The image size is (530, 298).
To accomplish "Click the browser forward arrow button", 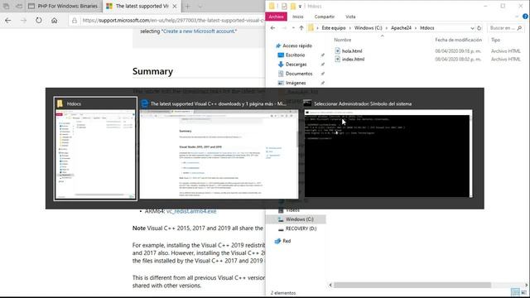I will [x=23, y=20].
